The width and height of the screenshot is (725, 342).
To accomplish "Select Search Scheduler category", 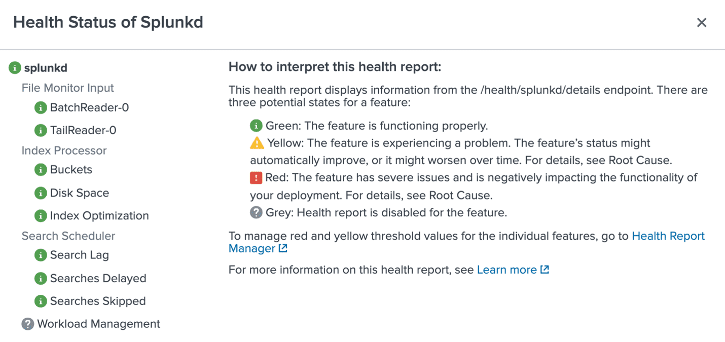I will (x=68, y=236).
